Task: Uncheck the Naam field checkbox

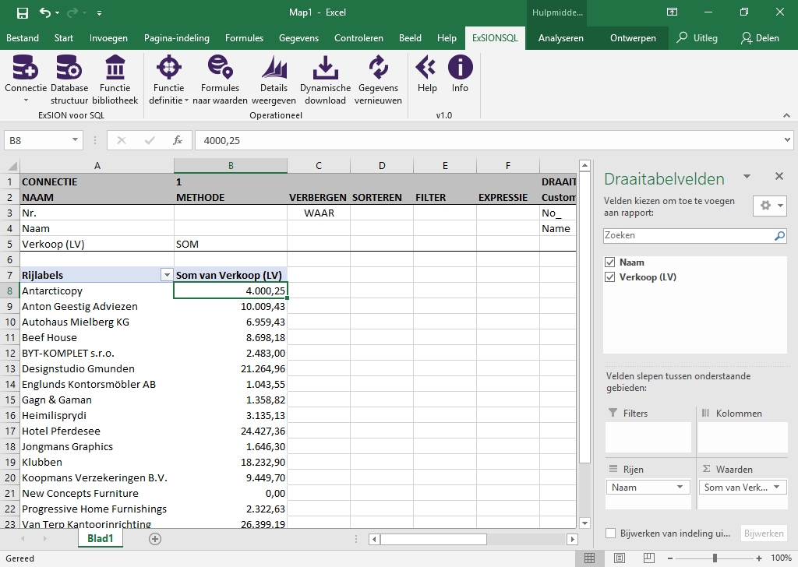Action: [609, 262]
